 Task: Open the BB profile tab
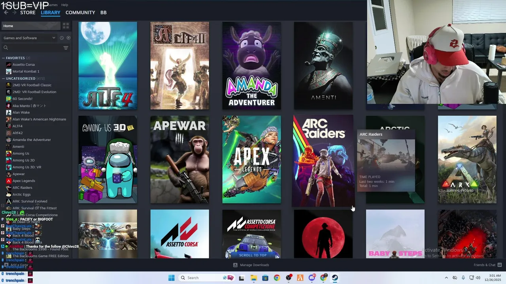(103, 13)
